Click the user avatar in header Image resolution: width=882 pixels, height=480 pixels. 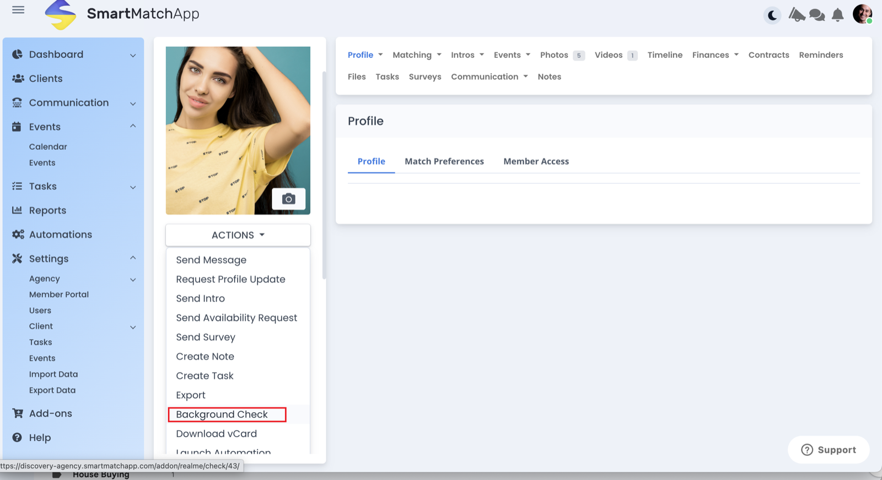coord(862,14)
